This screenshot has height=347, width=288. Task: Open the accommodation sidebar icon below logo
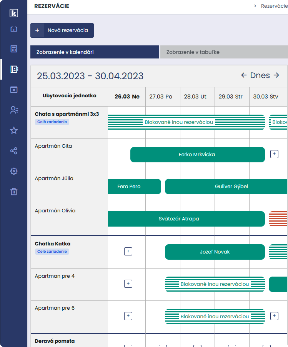pos(14,29)
